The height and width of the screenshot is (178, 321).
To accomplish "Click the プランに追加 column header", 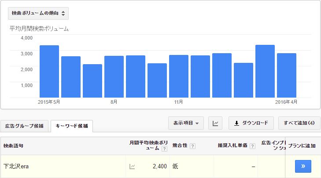I will pyautogui.click(x=302, y=146).
